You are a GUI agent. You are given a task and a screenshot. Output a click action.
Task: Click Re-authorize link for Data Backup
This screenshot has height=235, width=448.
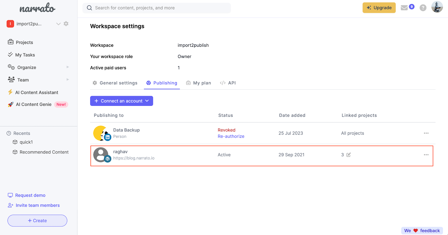pos(231,136)
